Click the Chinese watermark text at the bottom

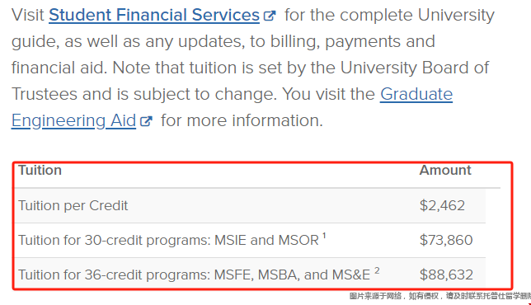click(x=440, y=296)
